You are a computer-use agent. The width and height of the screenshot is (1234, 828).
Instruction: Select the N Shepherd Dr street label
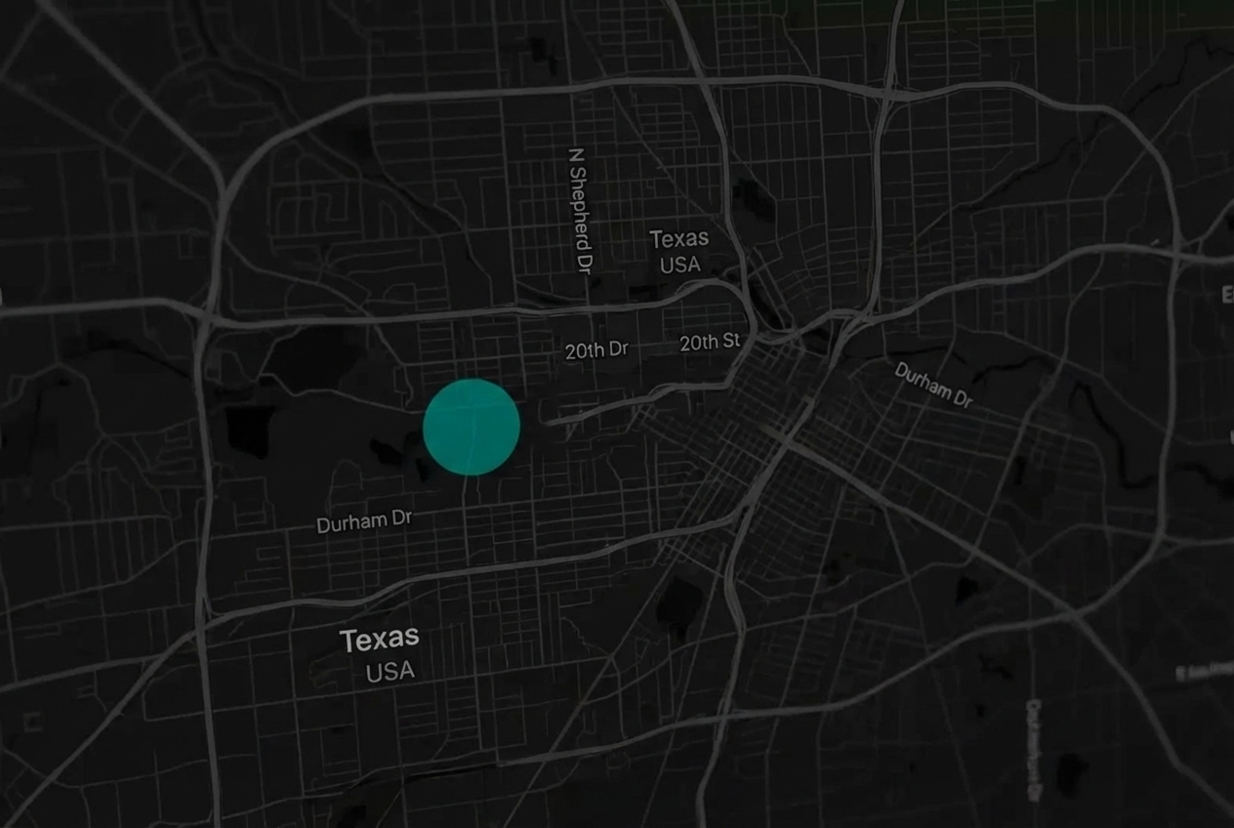tap(581, 210)
